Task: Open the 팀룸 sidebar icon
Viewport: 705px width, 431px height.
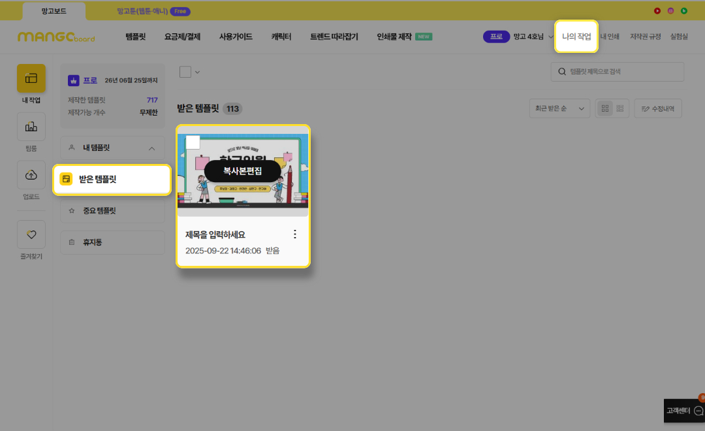Action: pyautogui.click(x=31, y=127)
